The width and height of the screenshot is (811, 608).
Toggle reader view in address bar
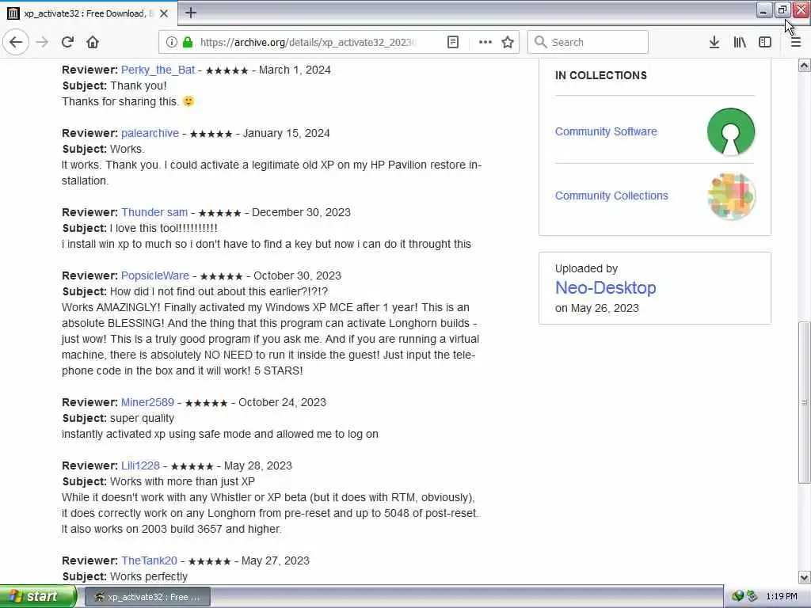pos(452,42)
